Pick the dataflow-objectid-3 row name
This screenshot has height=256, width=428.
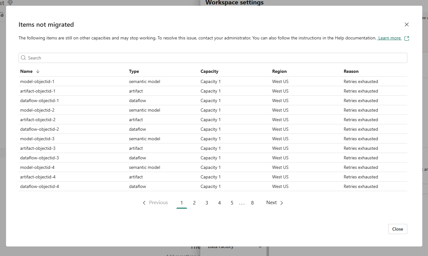(x=39, y=158)
